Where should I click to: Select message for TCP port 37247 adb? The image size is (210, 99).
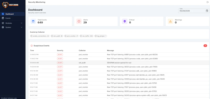pos(132,71)
